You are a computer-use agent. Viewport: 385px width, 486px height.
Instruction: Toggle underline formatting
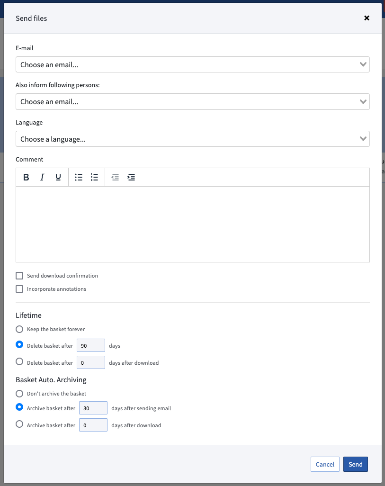58,177
